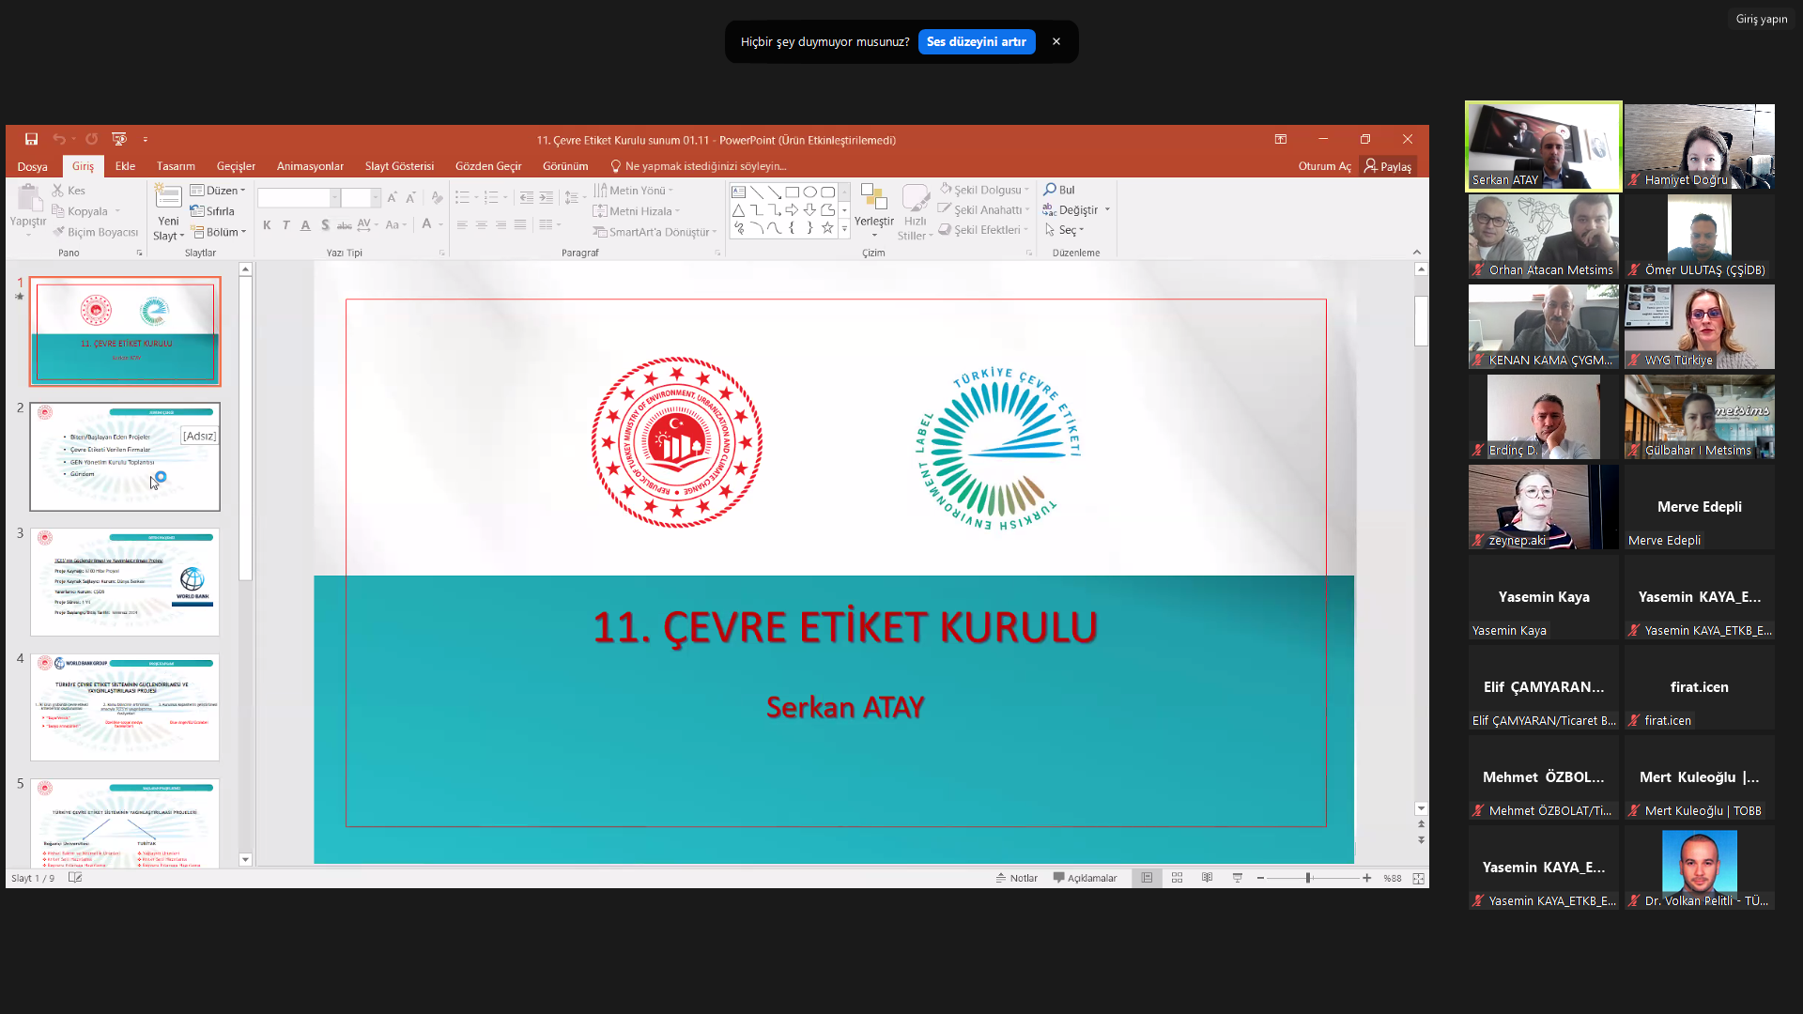Expand Şekil Dolgusu shape fill dropdown
This screenshot has height=1014, width=1803.
pyautogui.click(x=984, y=190)
